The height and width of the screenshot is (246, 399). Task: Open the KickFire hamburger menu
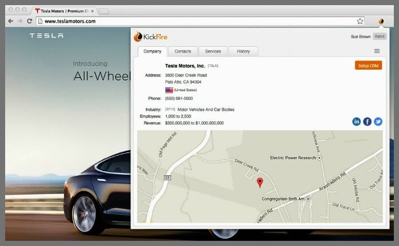[x=377, y=51]
